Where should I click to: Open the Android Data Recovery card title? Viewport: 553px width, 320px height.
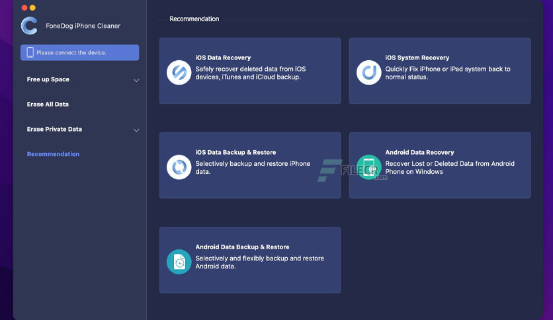point(419,152)
